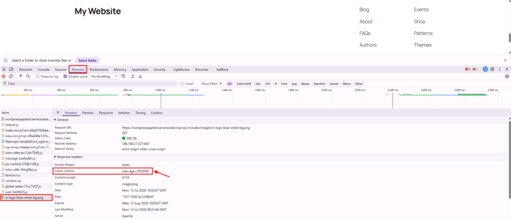Open the DevTools three-dot menu

point(500,69)
